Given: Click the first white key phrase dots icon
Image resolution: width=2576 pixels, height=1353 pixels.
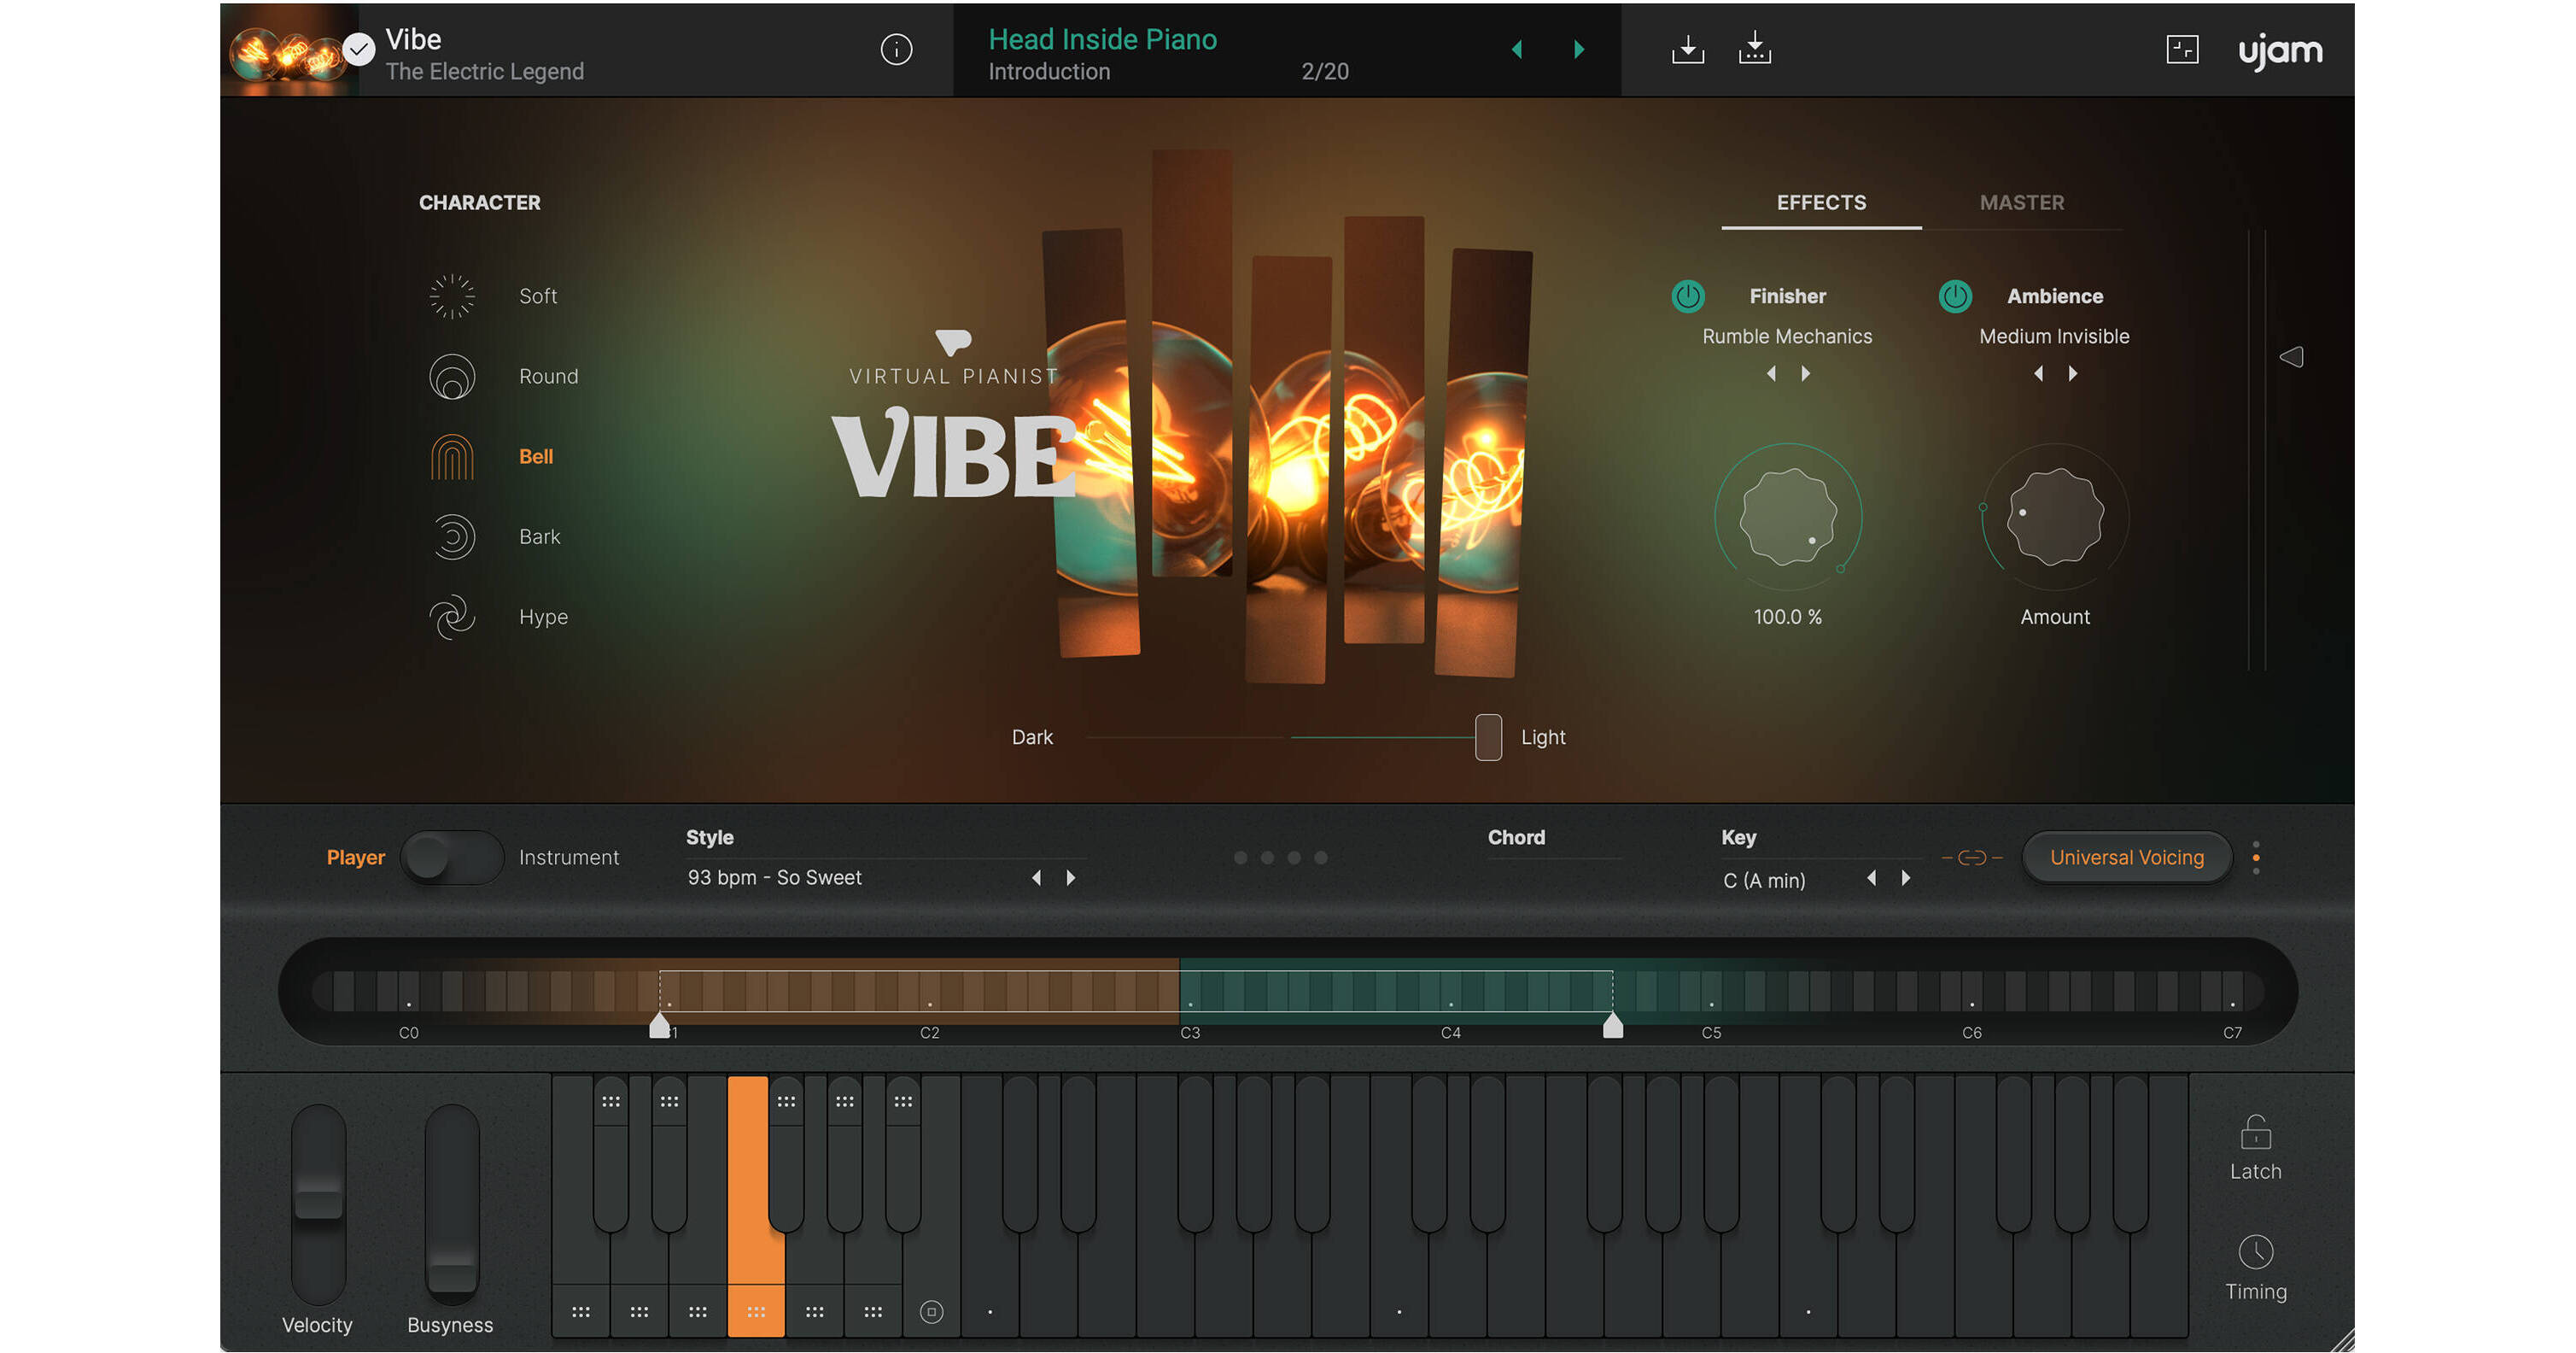Looking at the screenshot, I should (580, 1312).
